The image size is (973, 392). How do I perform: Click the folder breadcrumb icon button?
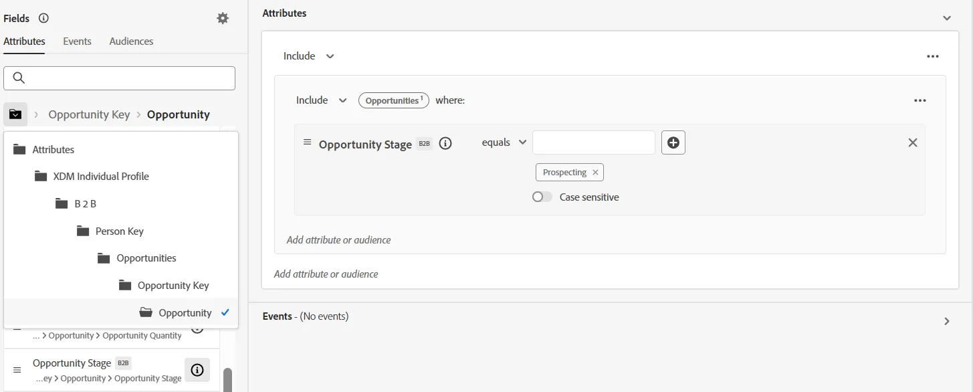15,114
